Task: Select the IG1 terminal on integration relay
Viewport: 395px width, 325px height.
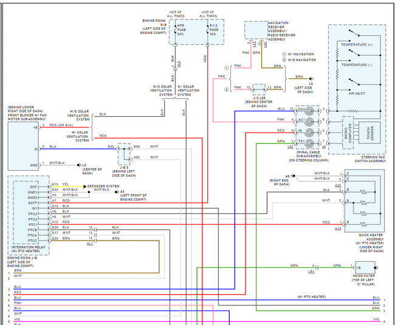Action: (35, 208)
